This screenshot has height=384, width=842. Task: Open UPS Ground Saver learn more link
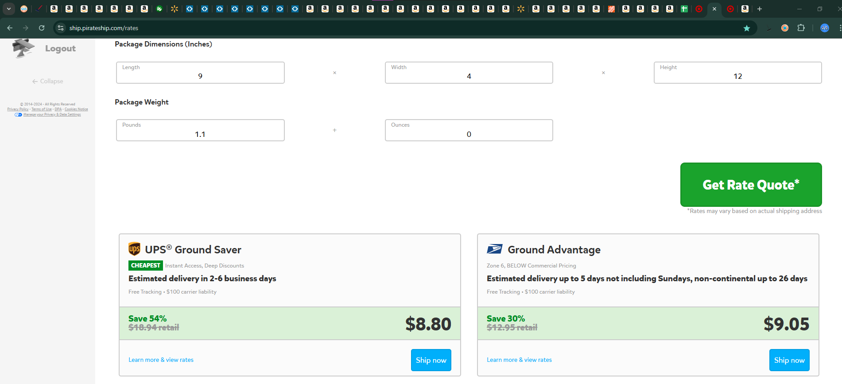[x=161, y=360]
